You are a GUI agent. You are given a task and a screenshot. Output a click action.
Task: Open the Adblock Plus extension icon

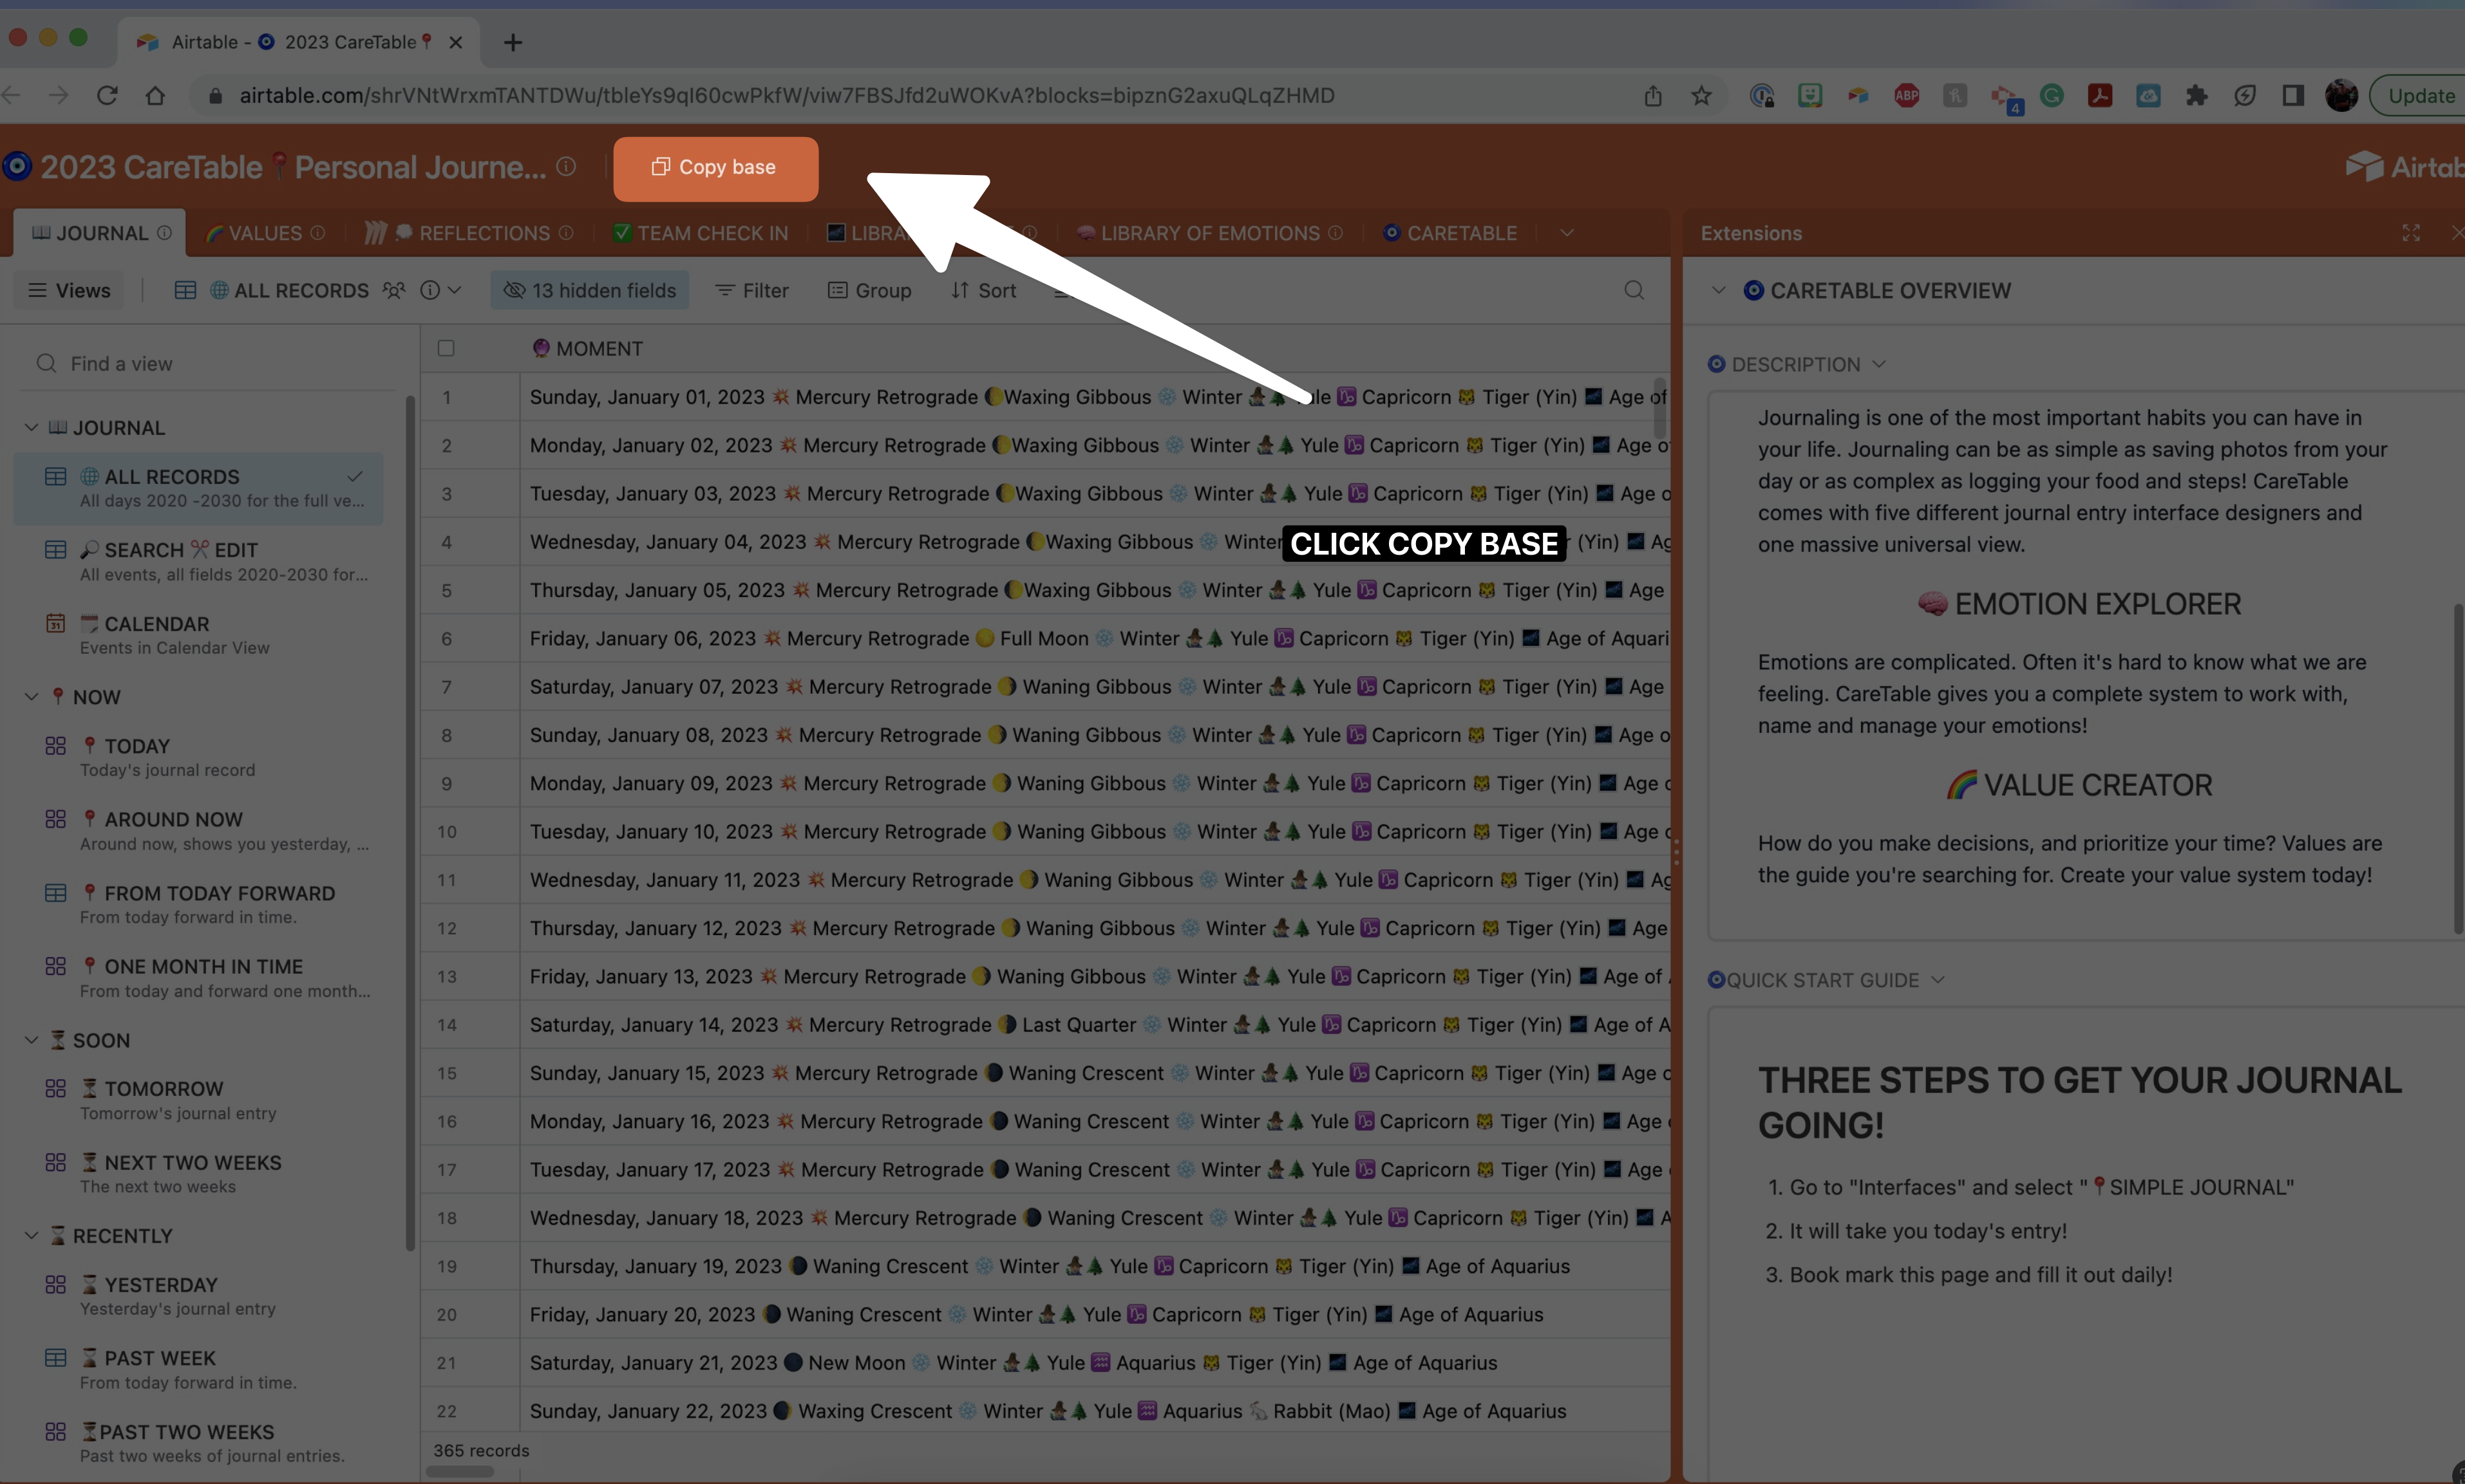point(1907,96)
